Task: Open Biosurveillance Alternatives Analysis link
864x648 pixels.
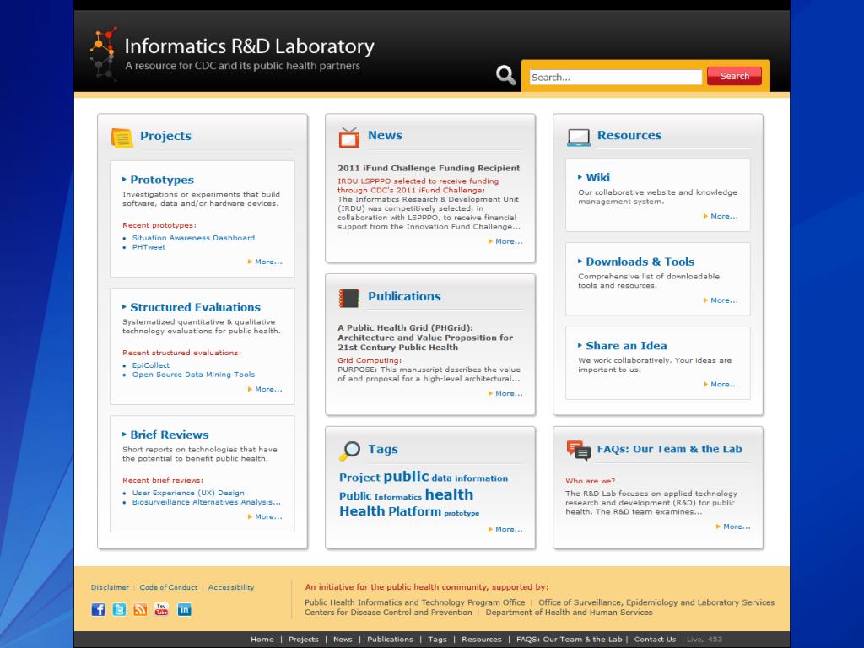Action: [x=207, y=502]
